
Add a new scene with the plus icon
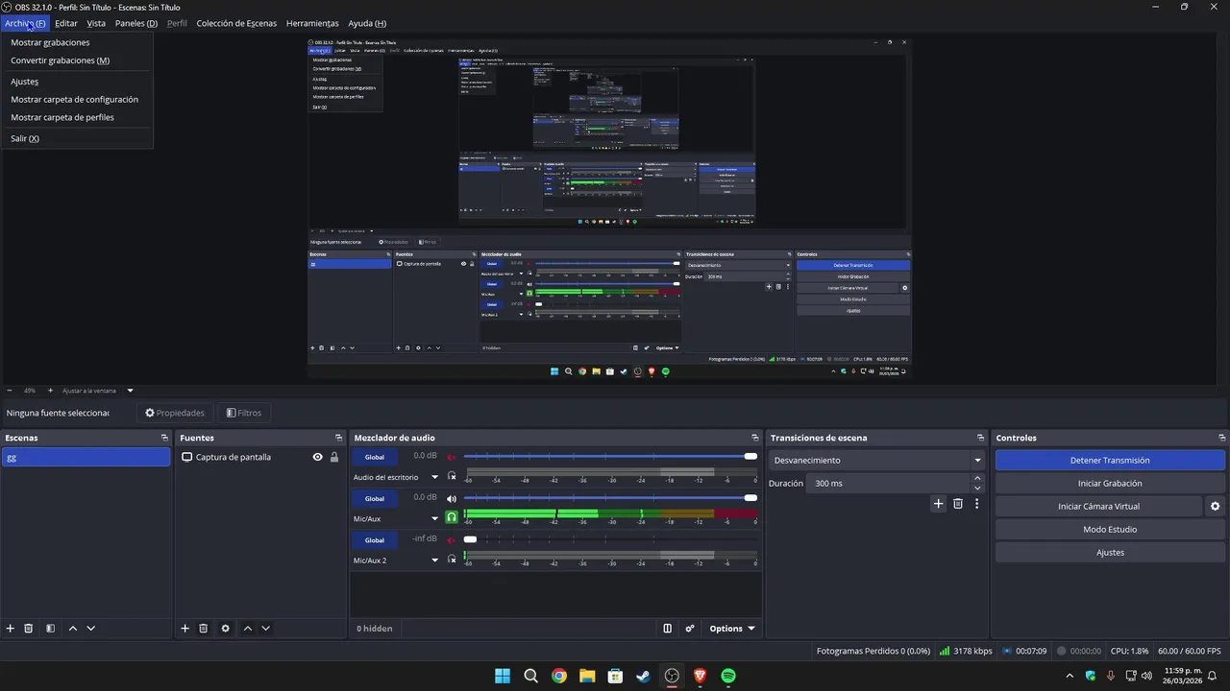pyautogui.click(x=11, y=629)
